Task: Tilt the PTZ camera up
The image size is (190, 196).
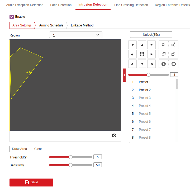Action: 142,45
